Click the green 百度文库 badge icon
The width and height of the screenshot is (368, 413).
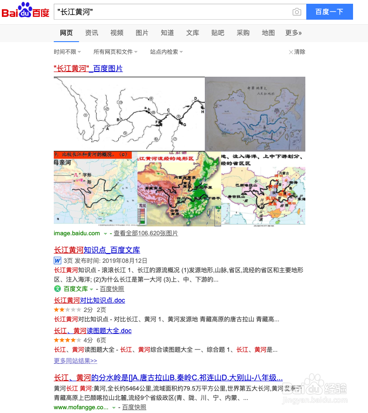pyautogui.click(x=58, y=289)
